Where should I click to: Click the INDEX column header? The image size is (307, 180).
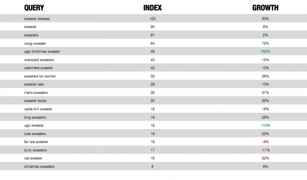coord(153,8)
